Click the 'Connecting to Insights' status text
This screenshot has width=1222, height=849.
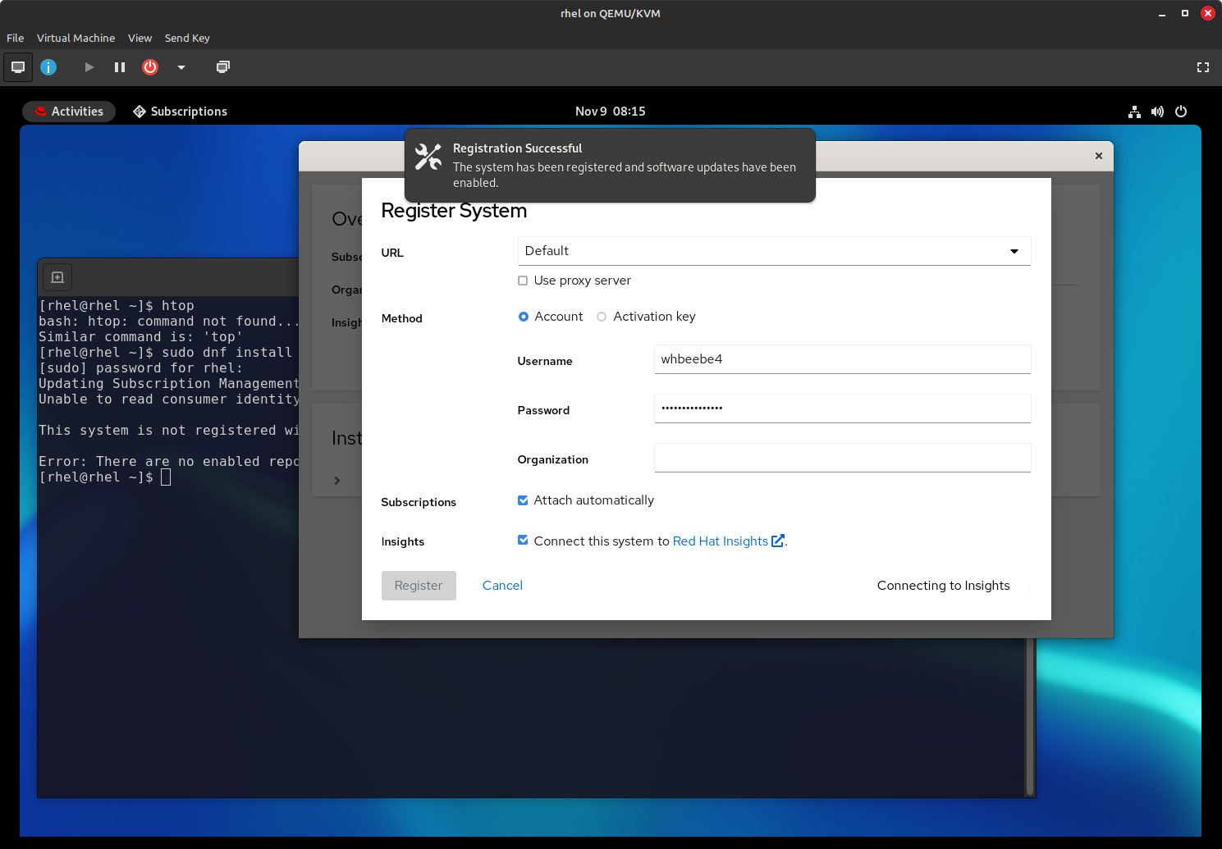(944, 586)
